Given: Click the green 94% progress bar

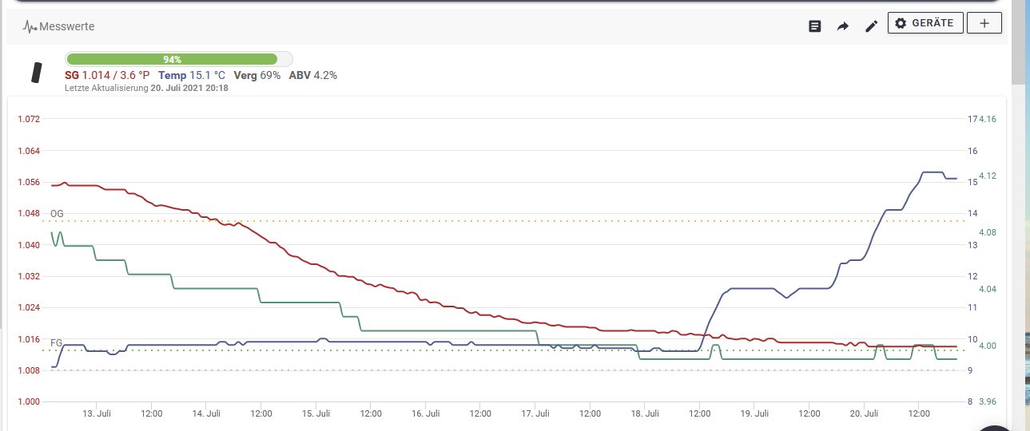Looking at the screenshot, I should pos(172,59).
